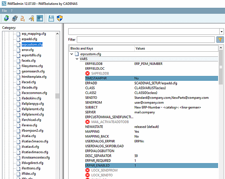The image size is (225, 179).
Task: Open the orange tree structure icon
Action: coord(22,18)
